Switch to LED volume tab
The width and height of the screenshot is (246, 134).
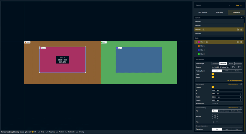click(x=203, y=12)
